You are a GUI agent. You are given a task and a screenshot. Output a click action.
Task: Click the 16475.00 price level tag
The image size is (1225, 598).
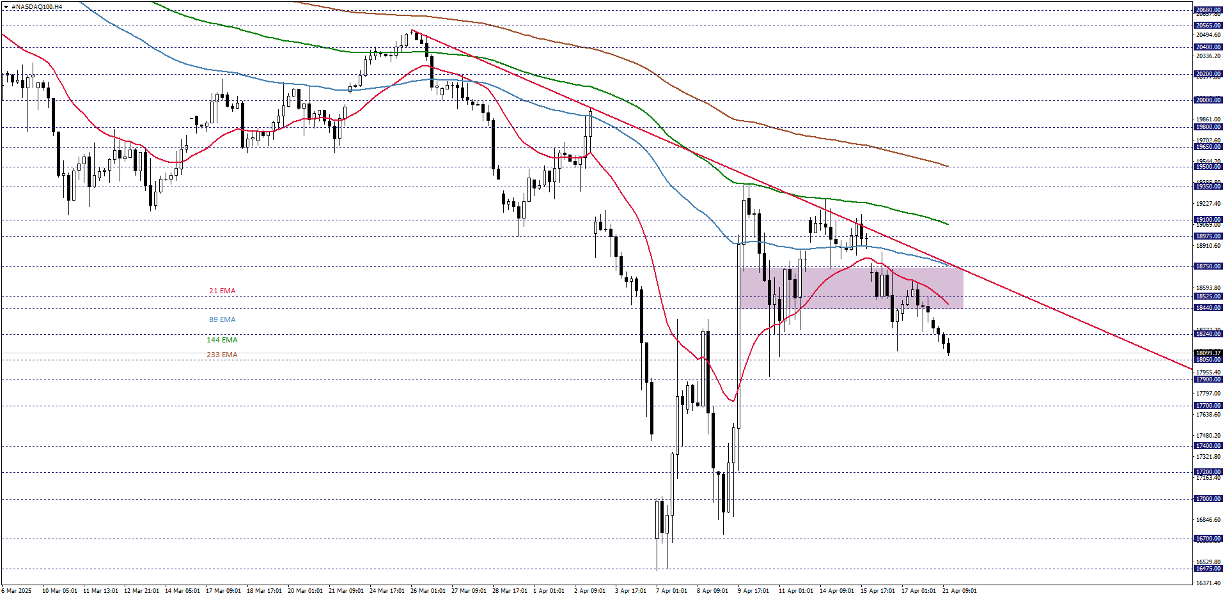click(1208, 569)
